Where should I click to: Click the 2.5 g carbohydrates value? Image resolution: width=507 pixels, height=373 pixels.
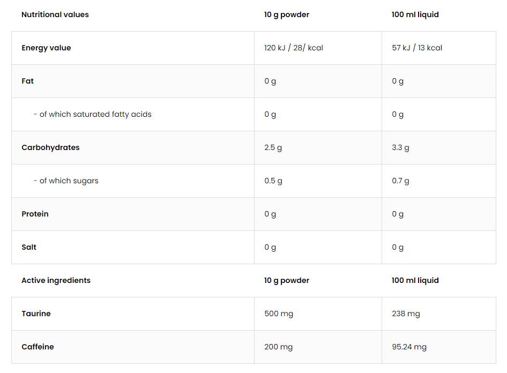(273, 147)
